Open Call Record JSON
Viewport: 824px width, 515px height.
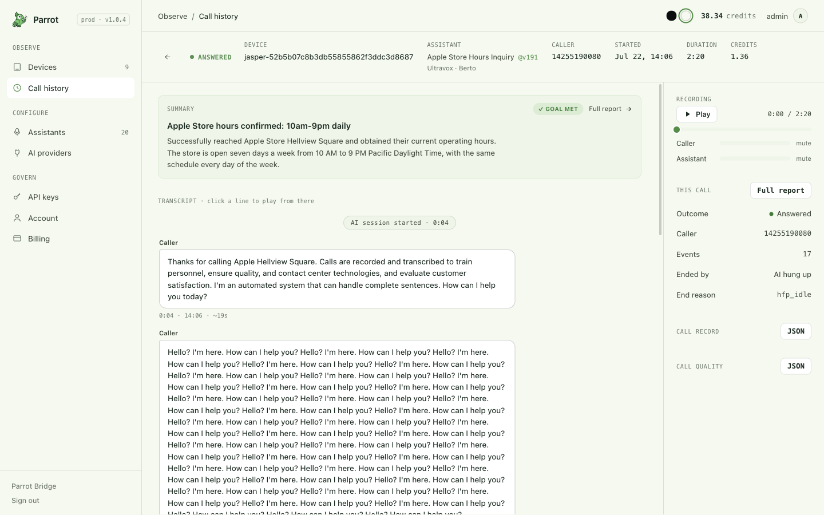796,331
